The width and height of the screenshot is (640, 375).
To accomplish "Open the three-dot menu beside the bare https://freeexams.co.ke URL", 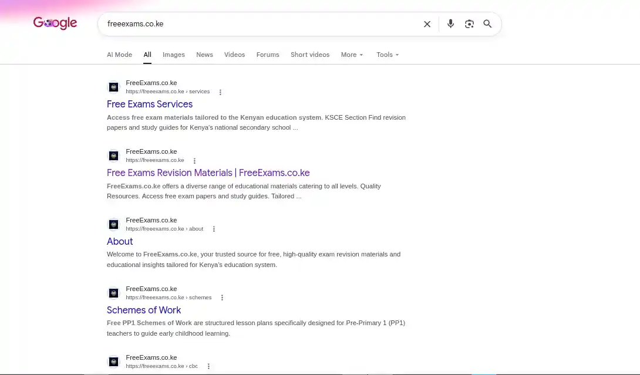I will pyautogui.click(x=194, y=161).
